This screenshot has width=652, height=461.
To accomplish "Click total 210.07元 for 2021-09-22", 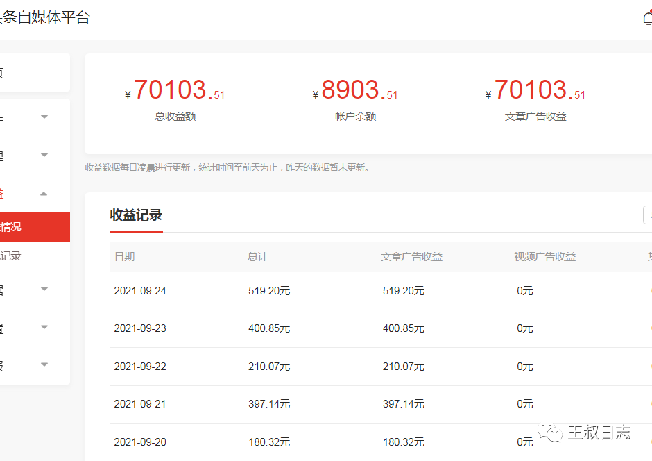I will pyautogui.click(x=269, y=367).
